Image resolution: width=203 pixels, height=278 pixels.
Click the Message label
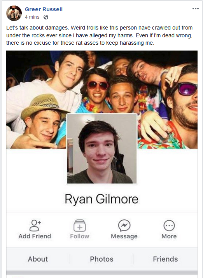pyautogui.click(x=124, y=236)
